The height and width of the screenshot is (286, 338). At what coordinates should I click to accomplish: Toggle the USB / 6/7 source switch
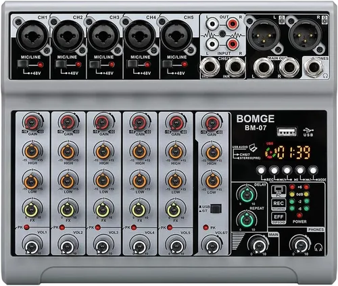pyautogui.click(x=216, y=209)
